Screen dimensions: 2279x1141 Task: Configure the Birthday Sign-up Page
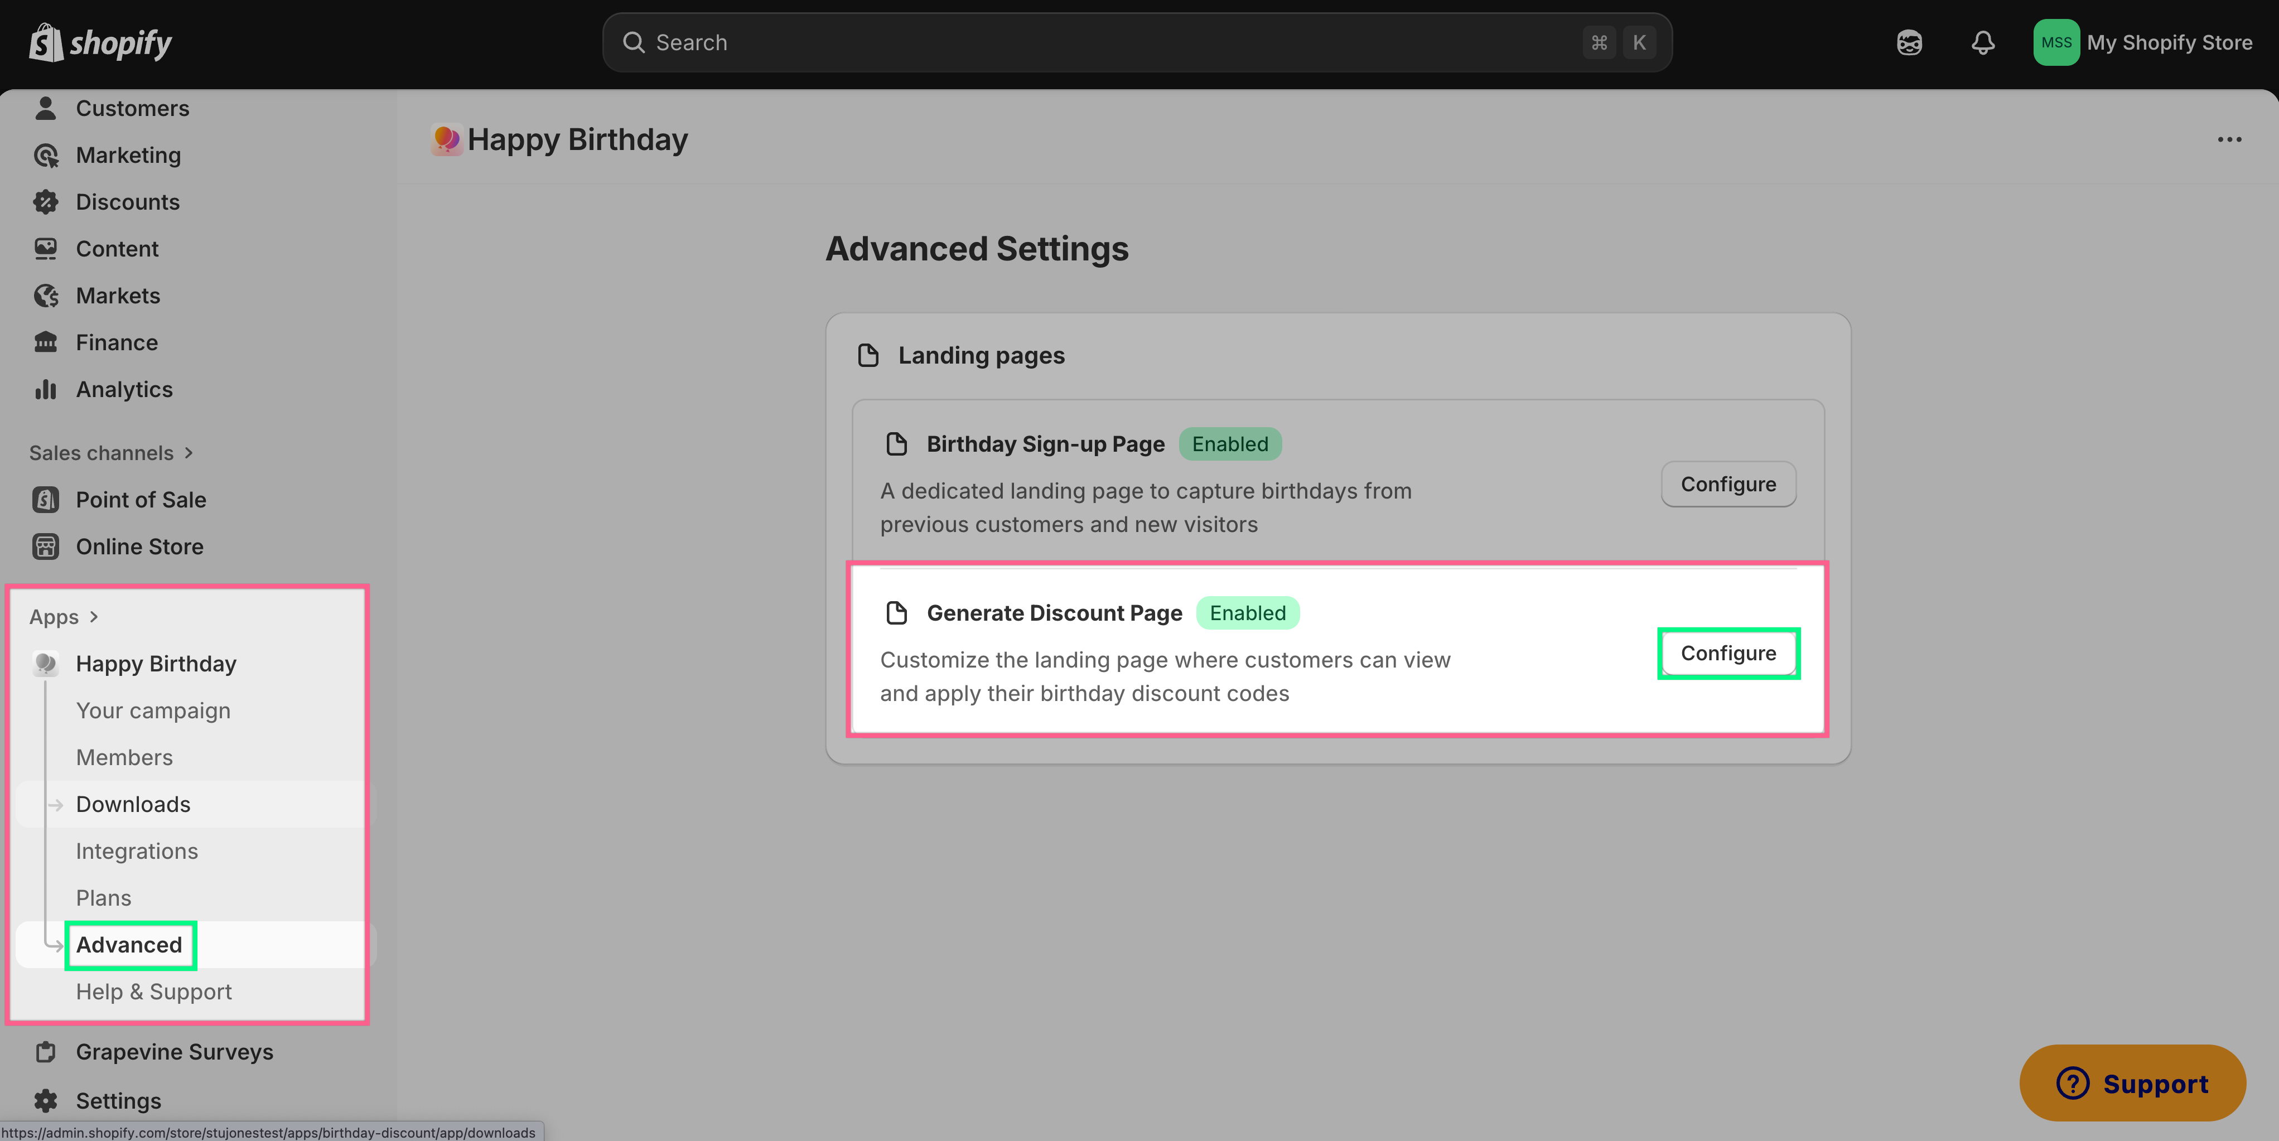pyautogui.click(x=1728, y=484)
